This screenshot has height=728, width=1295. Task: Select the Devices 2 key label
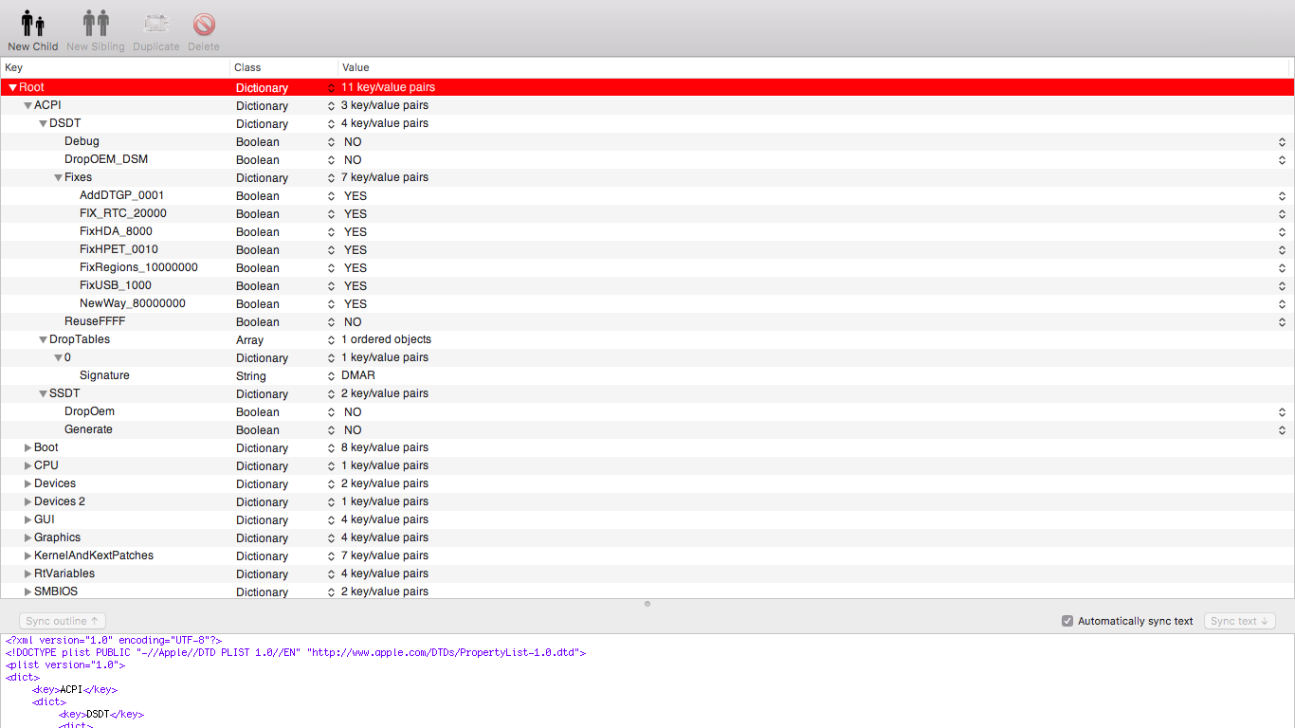coord(60,501)
